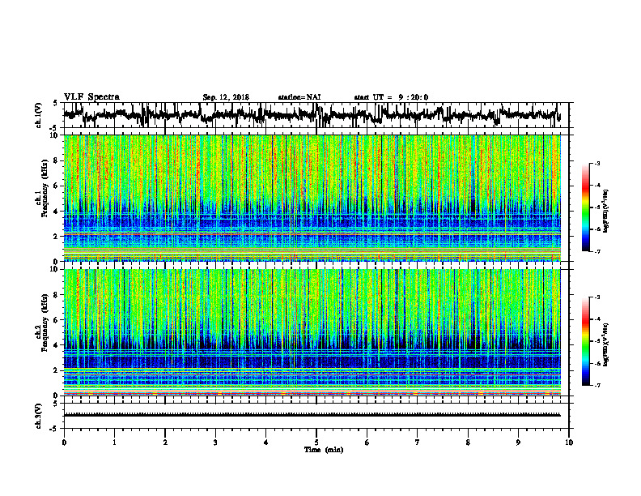
Task: Click the ch.1 voltage waveform trace
Action: point(312,115)
